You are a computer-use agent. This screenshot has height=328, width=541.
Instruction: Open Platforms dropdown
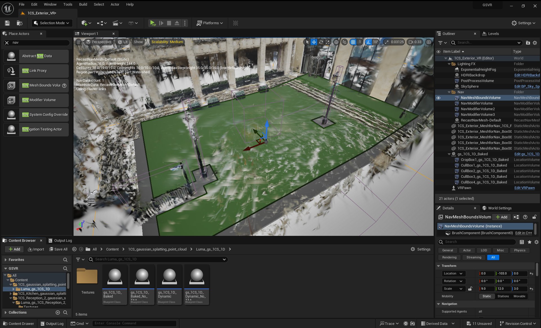point(210,23)
